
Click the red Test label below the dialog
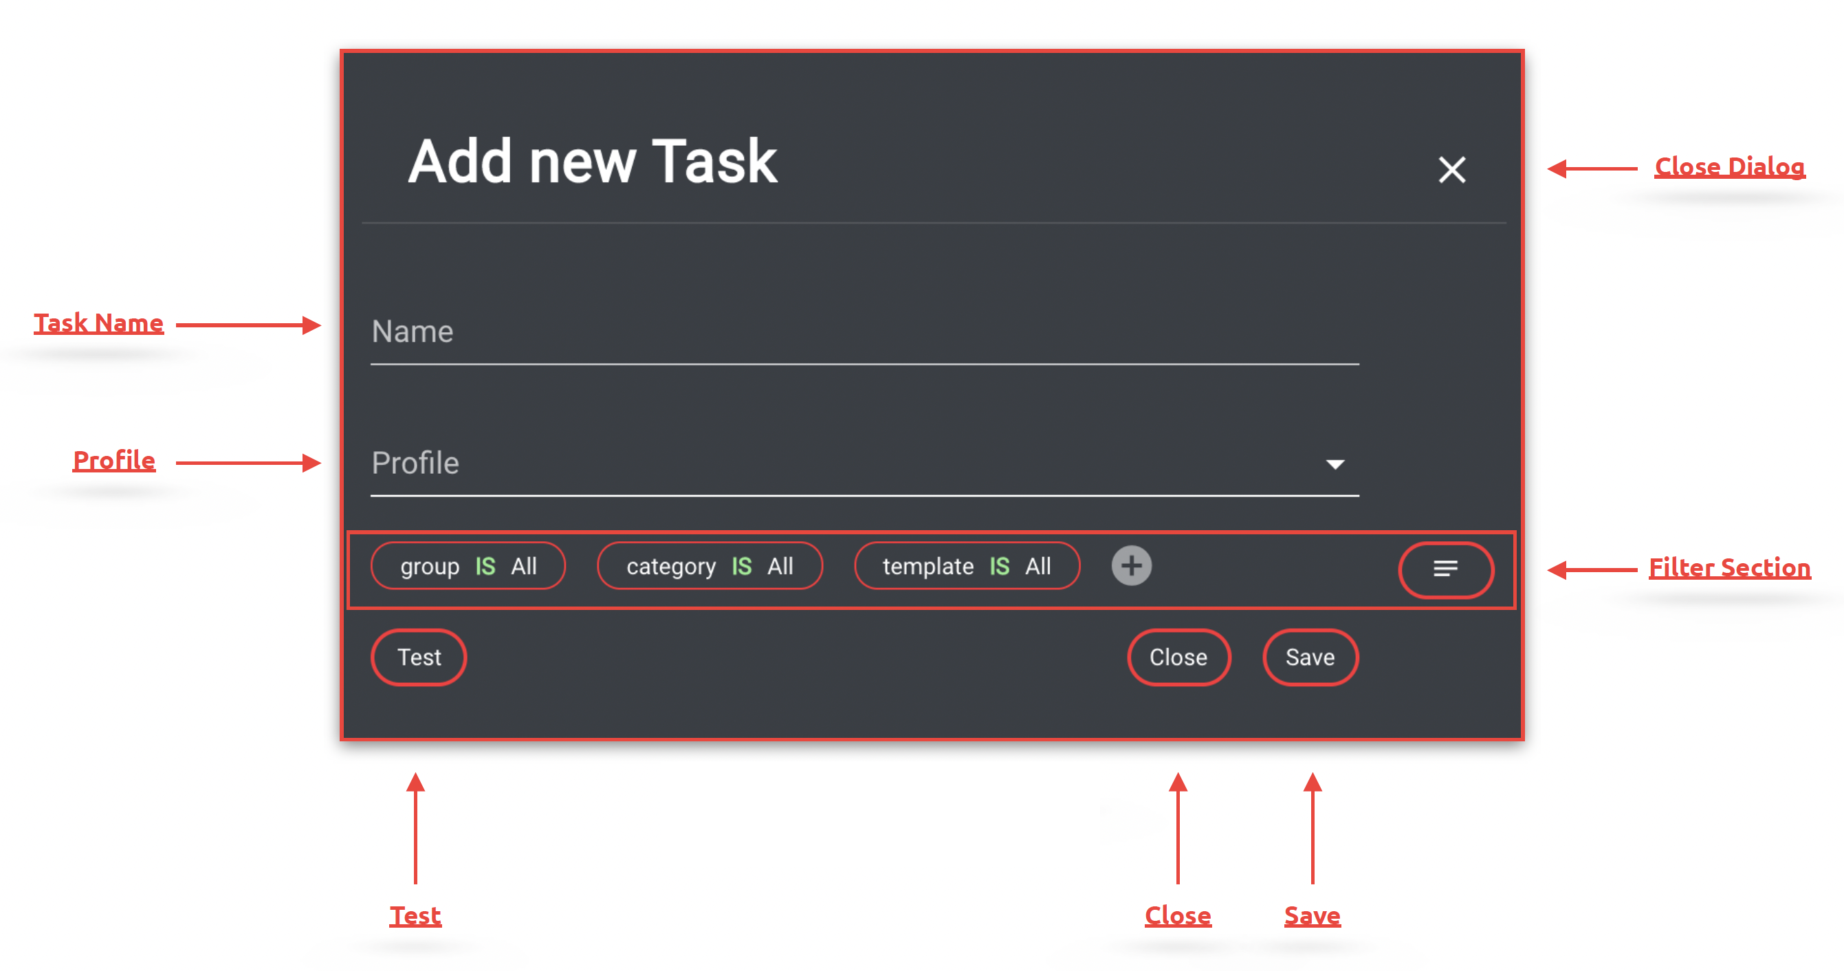click(x=415, y=915)
